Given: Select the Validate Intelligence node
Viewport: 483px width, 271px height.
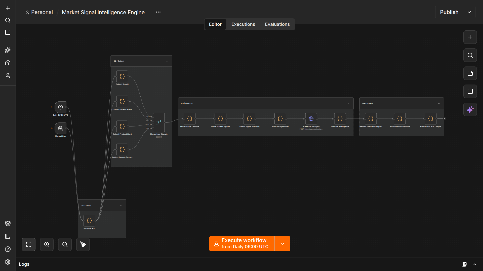Looking at the screenshot, I should [x=340, y=119].
